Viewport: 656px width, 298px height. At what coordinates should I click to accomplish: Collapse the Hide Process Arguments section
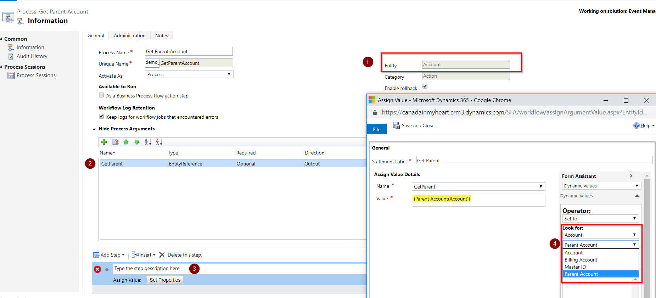pyautogui.click(x=94, y=129)
